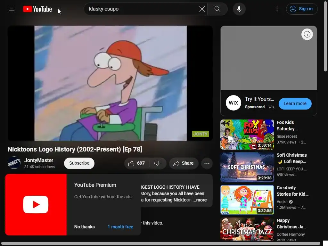Subscribe to JontyMaster channel

pyautogui.click(x=79, y=163)
